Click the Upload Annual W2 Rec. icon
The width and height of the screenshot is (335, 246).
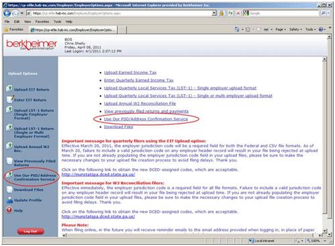click(x=9, y=146)
